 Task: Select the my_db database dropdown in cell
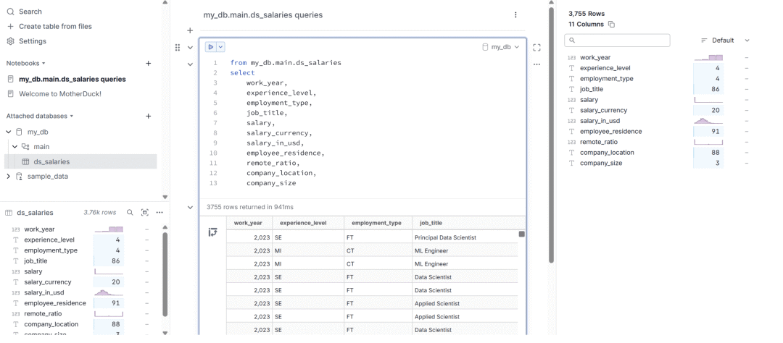point(501,47)
